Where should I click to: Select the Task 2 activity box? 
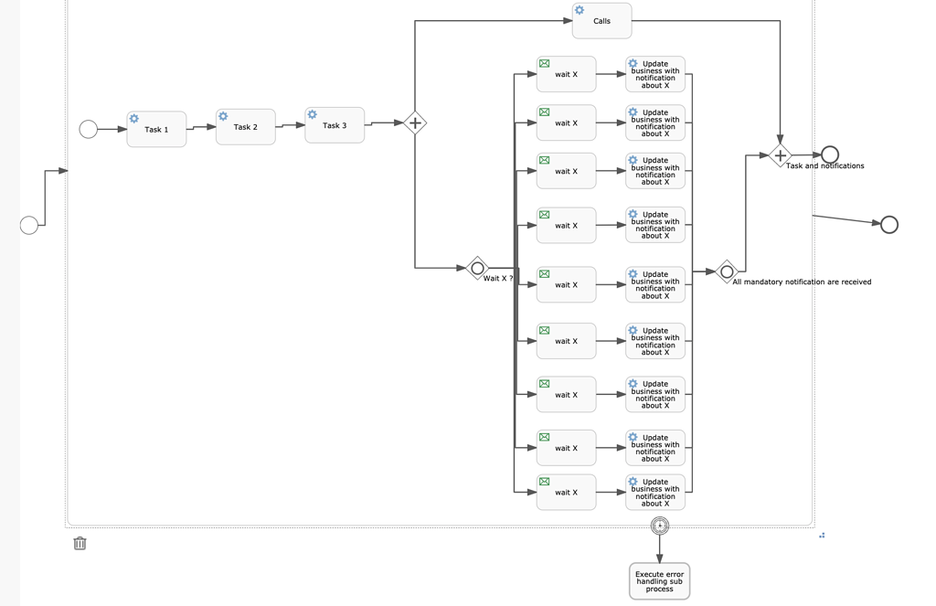(244, 126)
